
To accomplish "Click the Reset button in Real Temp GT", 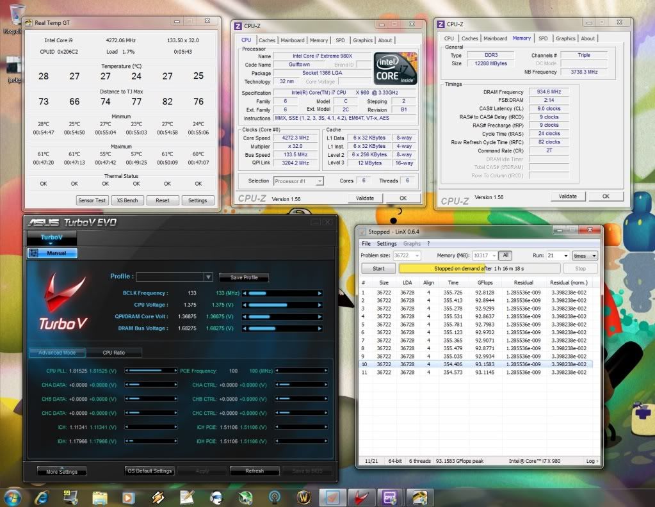I will 163,200.
